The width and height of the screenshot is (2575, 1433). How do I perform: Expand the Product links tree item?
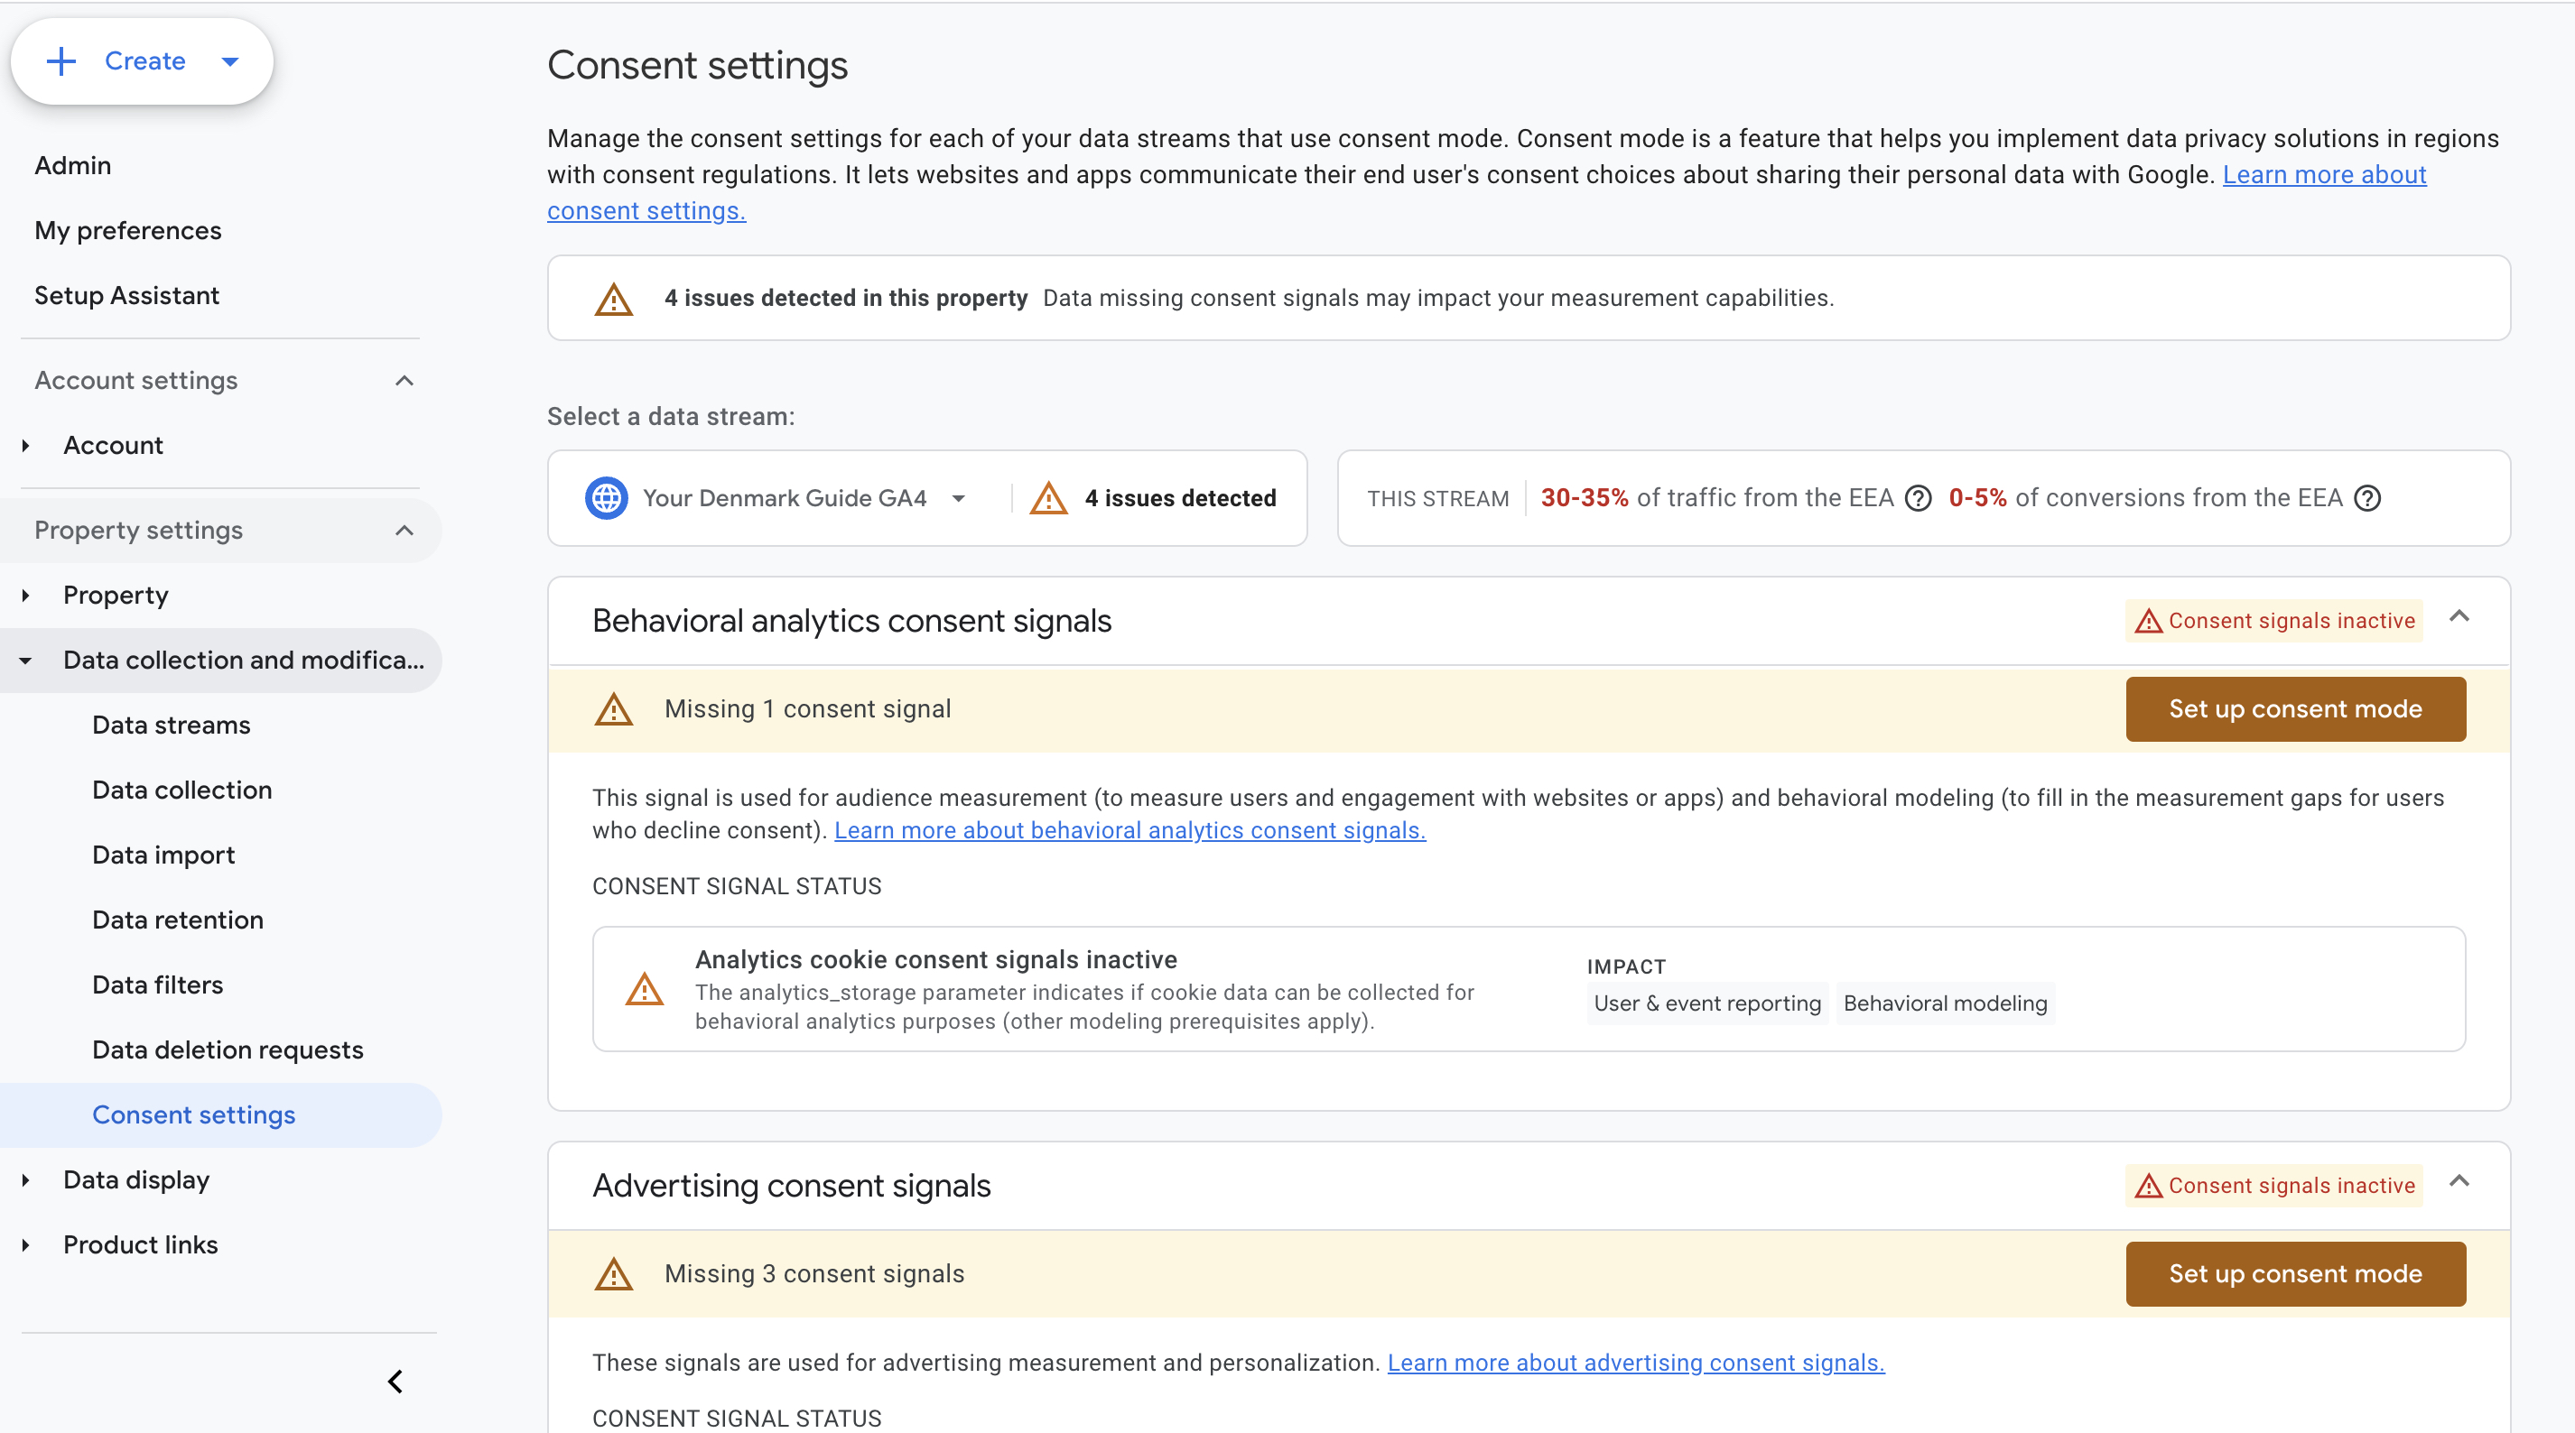tap(26, 1245)
